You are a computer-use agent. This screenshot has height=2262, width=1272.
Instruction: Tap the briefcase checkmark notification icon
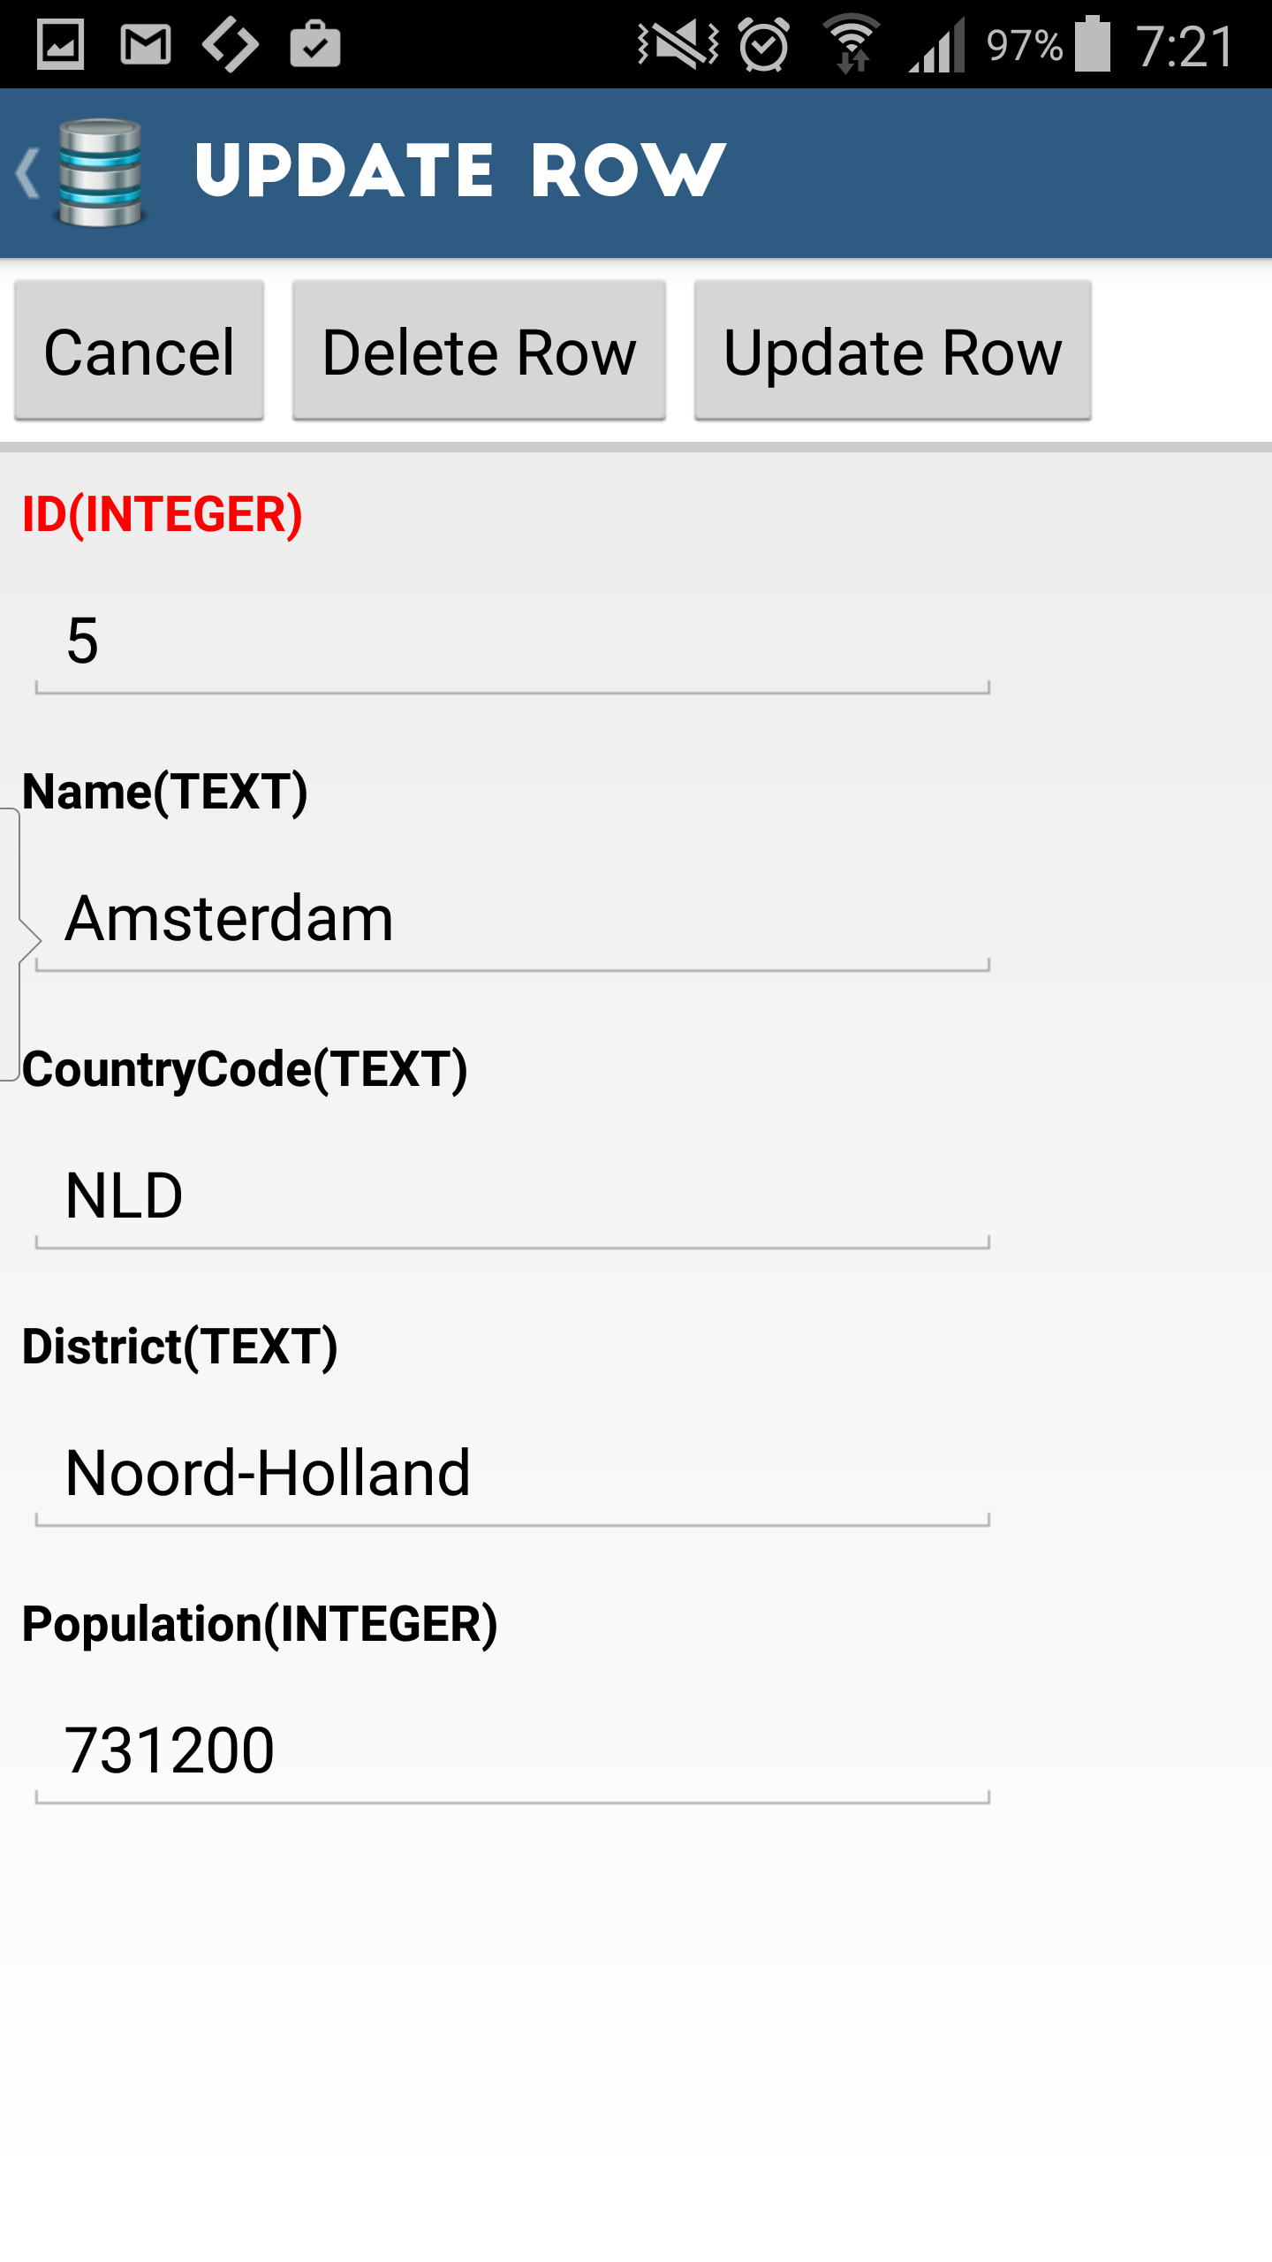click(x=315, y=44)
